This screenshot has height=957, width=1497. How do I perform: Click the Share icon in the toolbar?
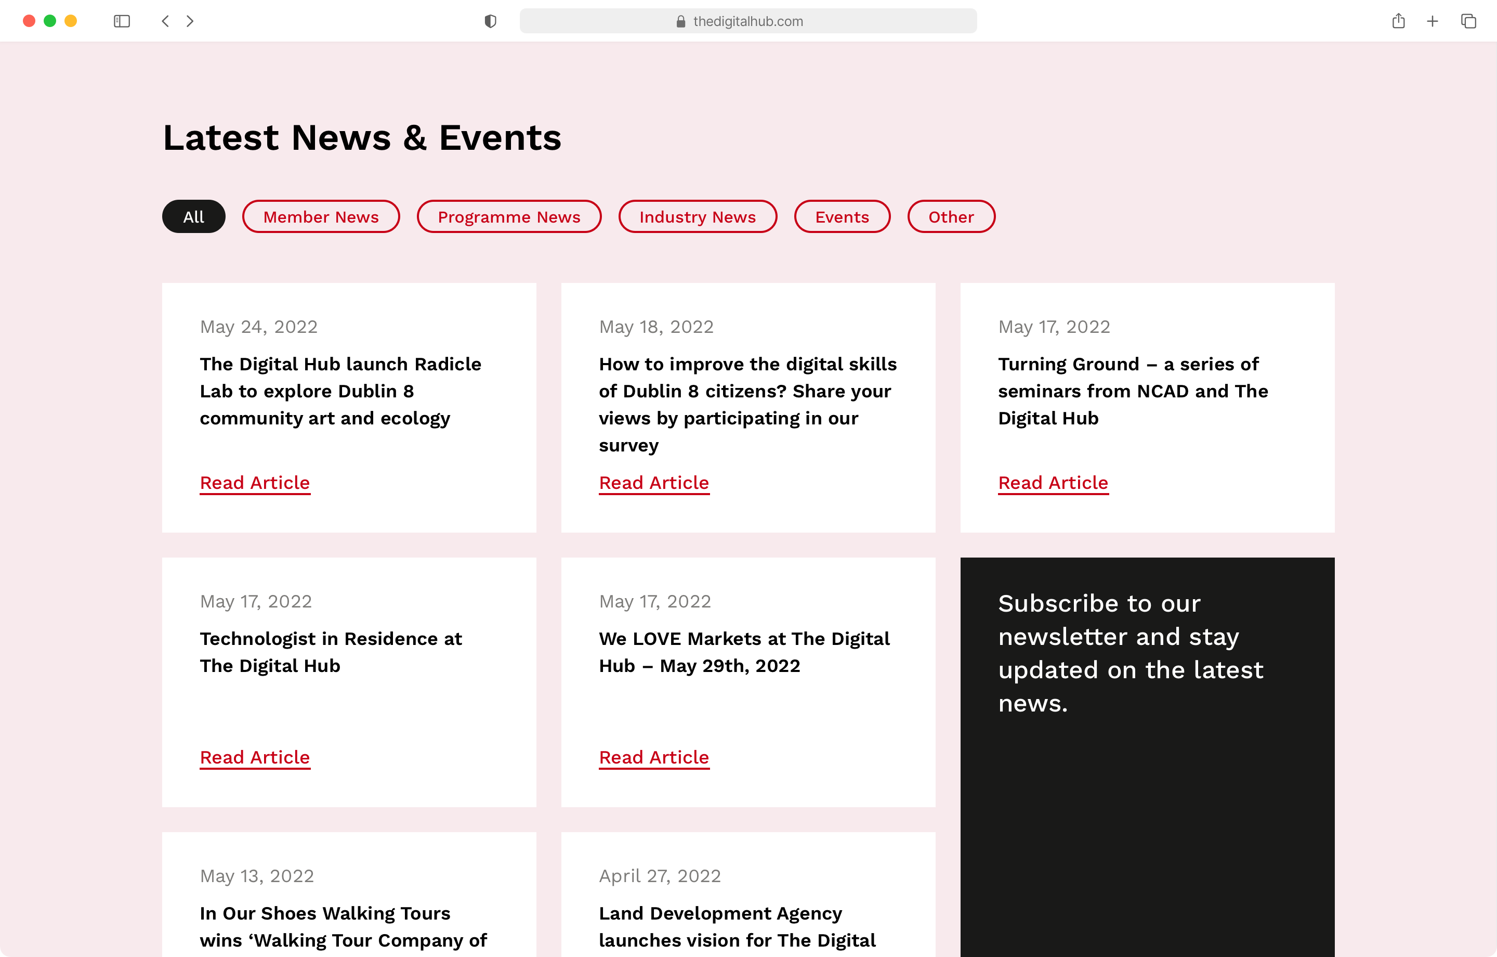tap(1399, 20)
